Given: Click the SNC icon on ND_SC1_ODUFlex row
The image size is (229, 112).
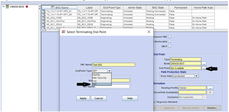Looking at the screenshot, I should 44,21.
